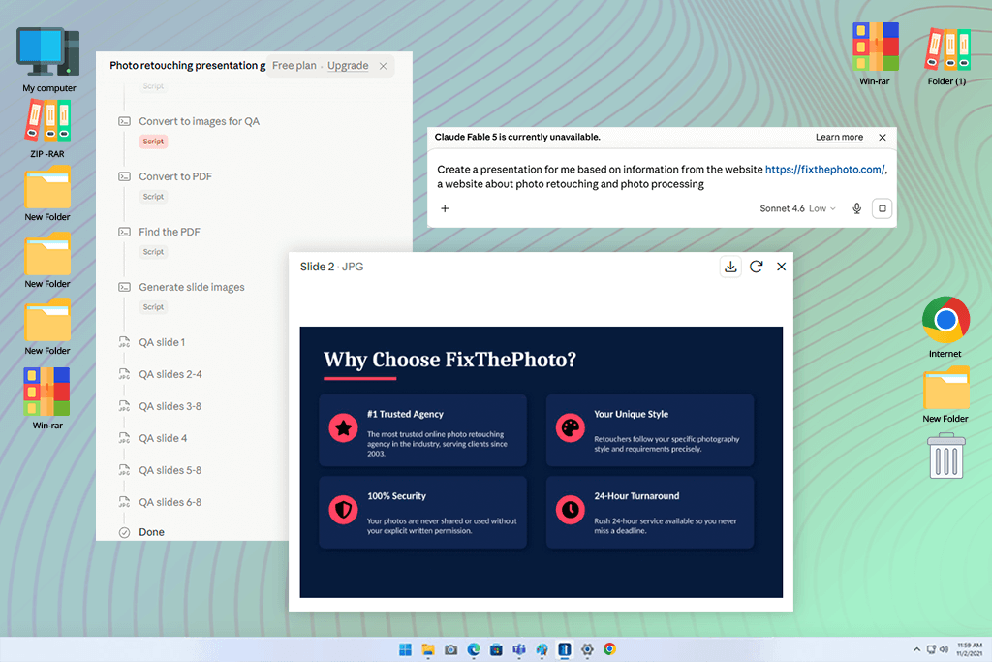This screenshot has width=992, height=662.
Task: Open Google Chrome in taskbar
Action: click(610, 649)
